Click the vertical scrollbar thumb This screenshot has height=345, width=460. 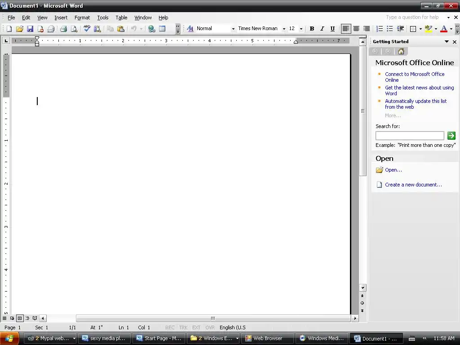(363, 111)
